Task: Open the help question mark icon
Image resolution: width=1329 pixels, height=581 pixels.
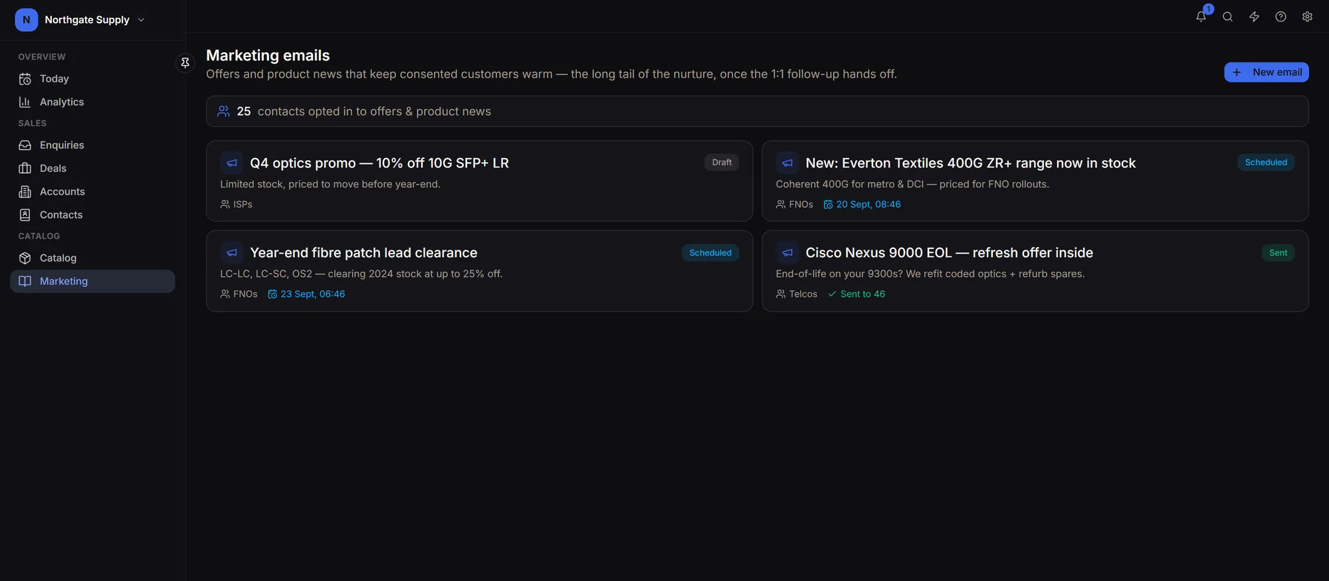Action: click(1280, 17)
